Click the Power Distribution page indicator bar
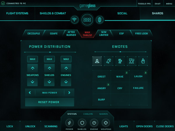Screen dimensions: 175x131 pos(50,52)
